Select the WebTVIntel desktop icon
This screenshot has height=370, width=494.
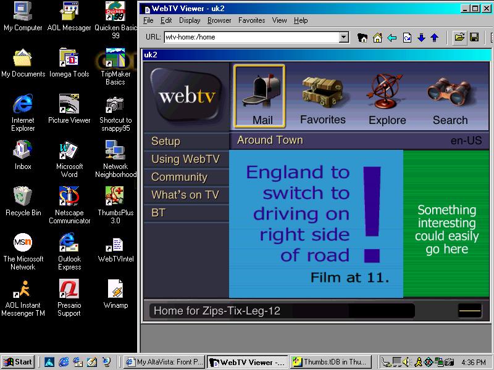coord(115,250)
